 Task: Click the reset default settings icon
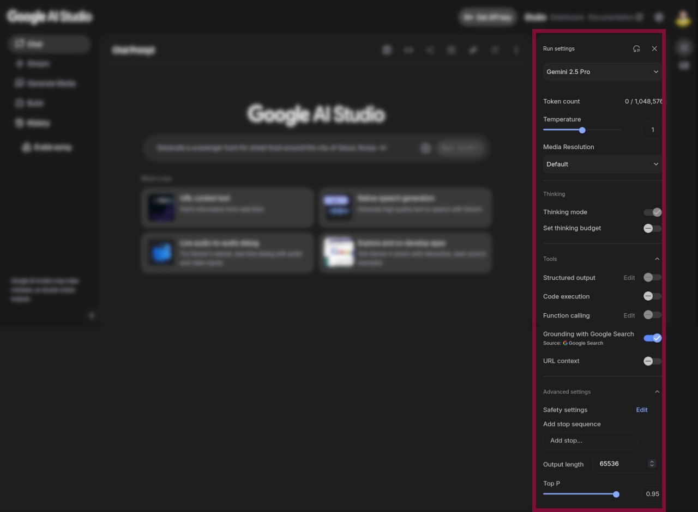636,48
